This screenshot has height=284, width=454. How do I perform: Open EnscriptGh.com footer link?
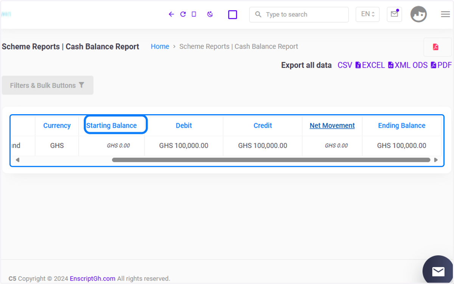click(93, 279)
